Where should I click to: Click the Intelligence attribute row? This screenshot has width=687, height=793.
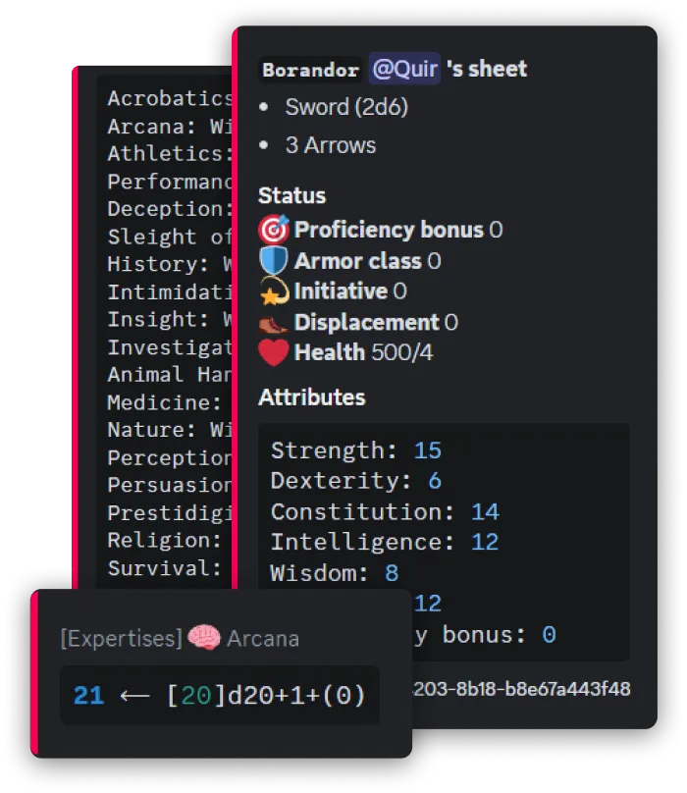[x=384, y=542]
